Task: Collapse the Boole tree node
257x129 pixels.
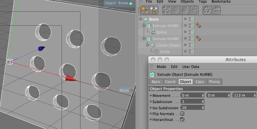Action: 140,19
